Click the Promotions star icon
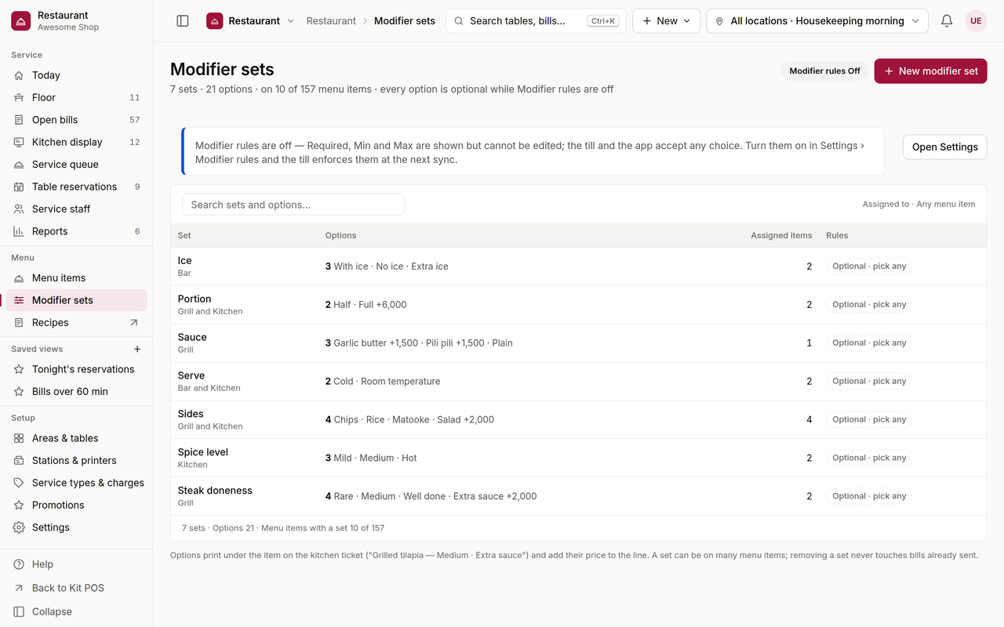The image size is (1004, 627). point(19,506)
